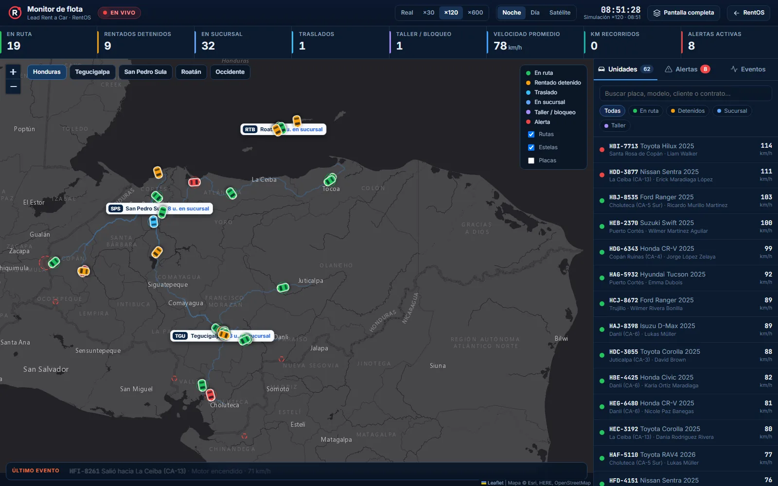Filter units by Taller
The image size is (778, 486).
[615, 125]
